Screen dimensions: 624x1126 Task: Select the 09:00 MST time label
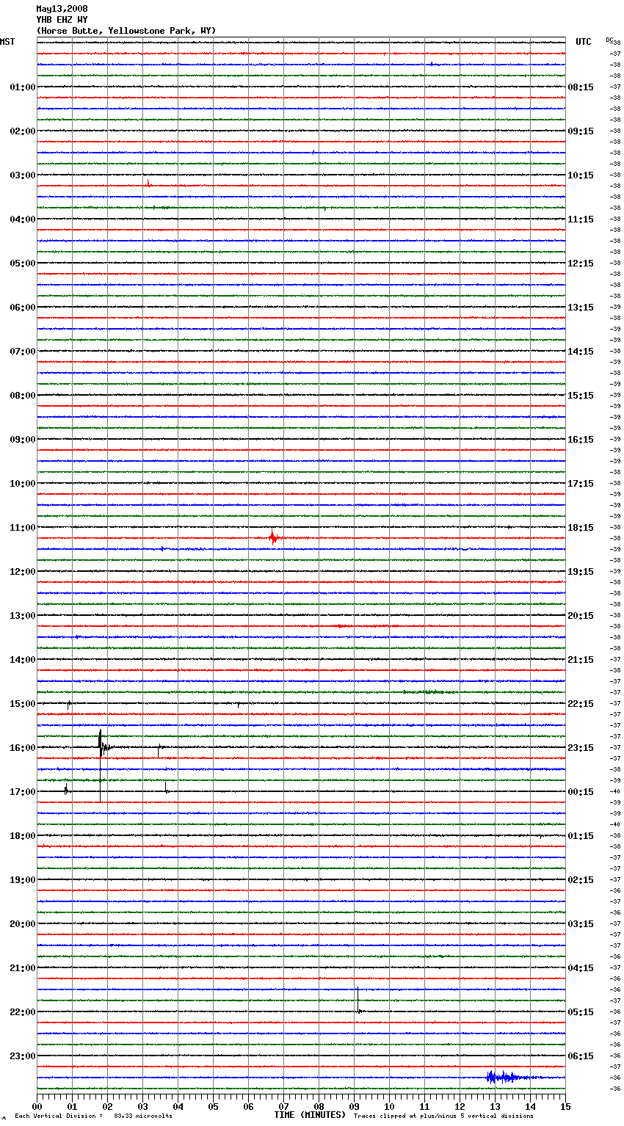pos(23,440)
